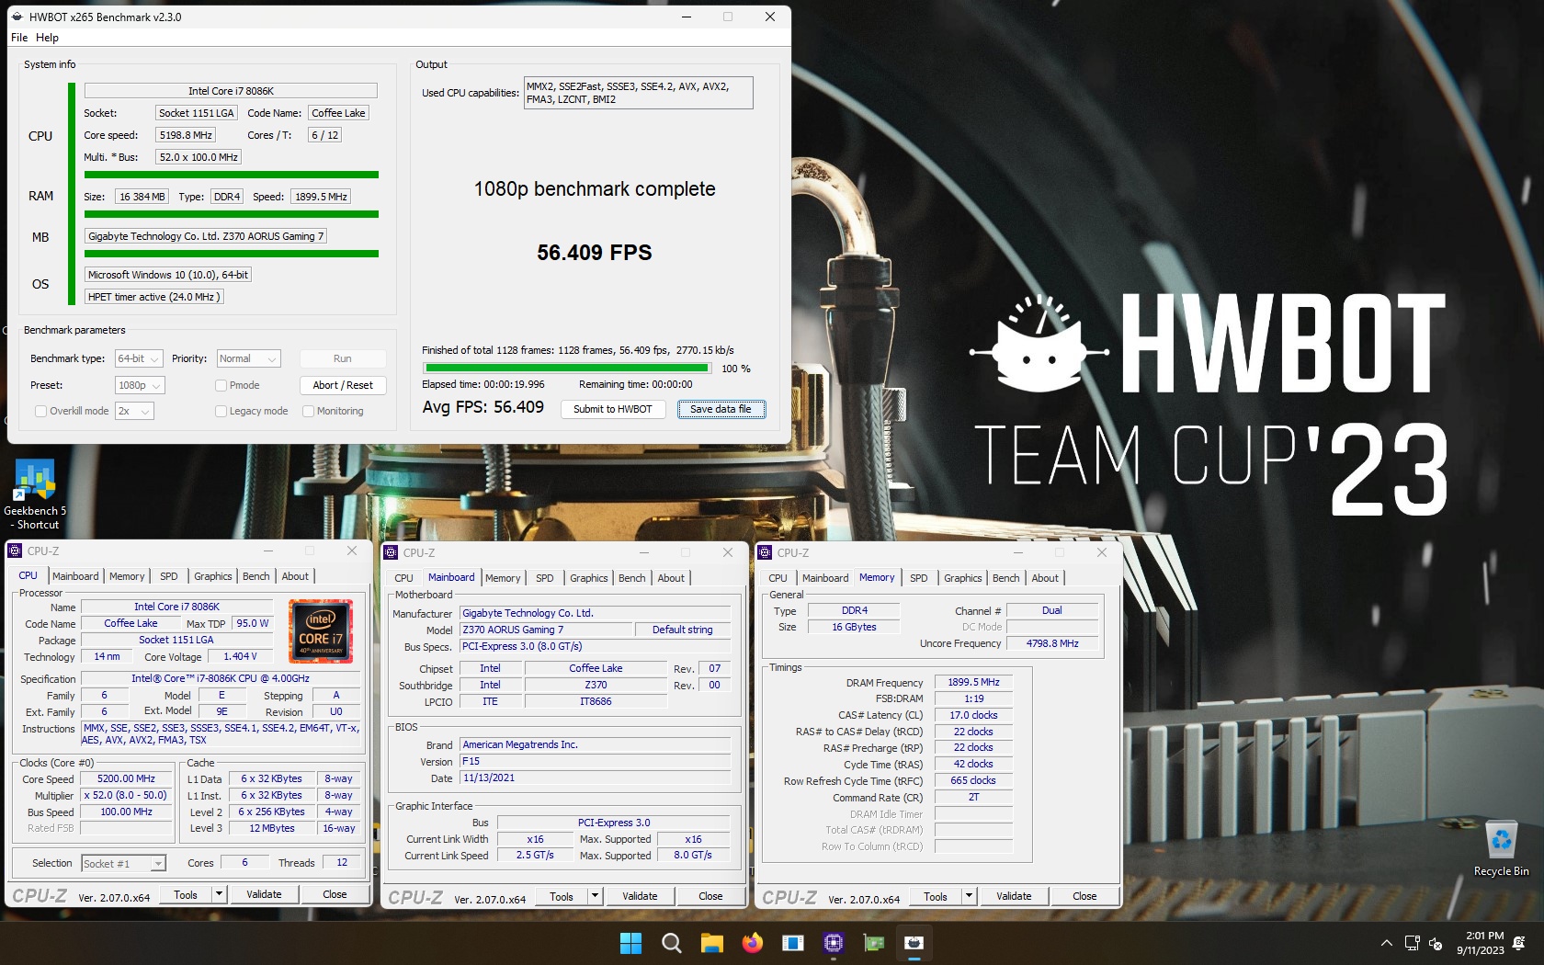Image resolution: width=1544 pixels, height=965 pixels.
Task: Click the left CPU-Z window title icon
Action: pos(15,551)
